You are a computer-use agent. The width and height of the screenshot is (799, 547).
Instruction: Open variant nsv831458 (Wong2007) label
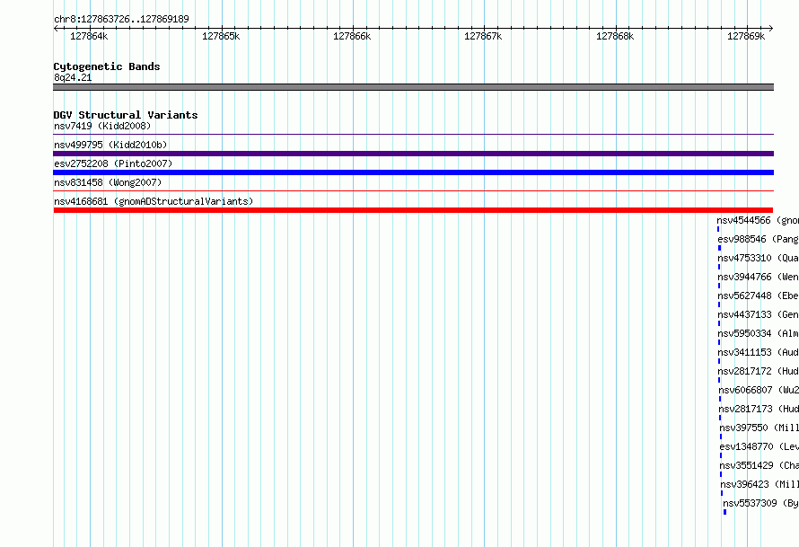(x=108, y=182)
